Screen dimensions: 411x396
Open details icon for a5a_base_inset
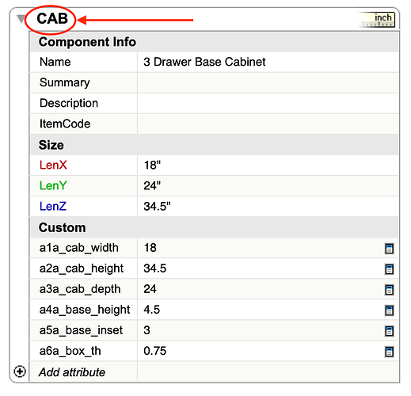389,331
